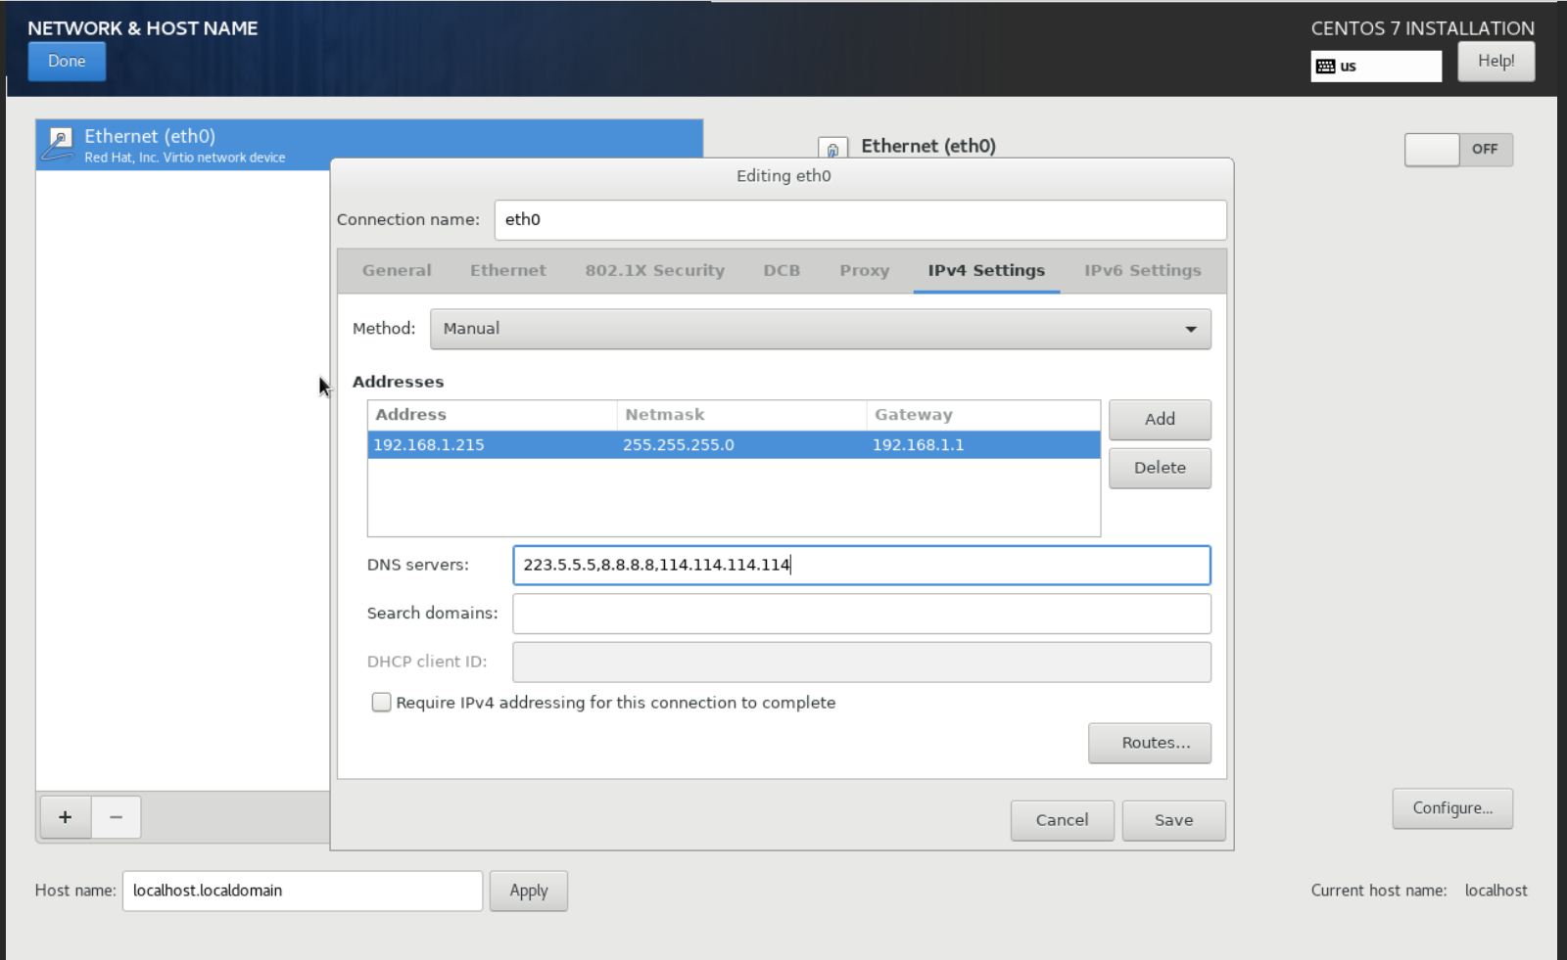The image size is (1567, 960).
Task: Open the IPv6 Settings tab
Action: [1142, 271]
